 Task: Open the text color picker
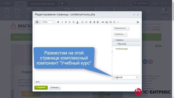tap(77, 22)
